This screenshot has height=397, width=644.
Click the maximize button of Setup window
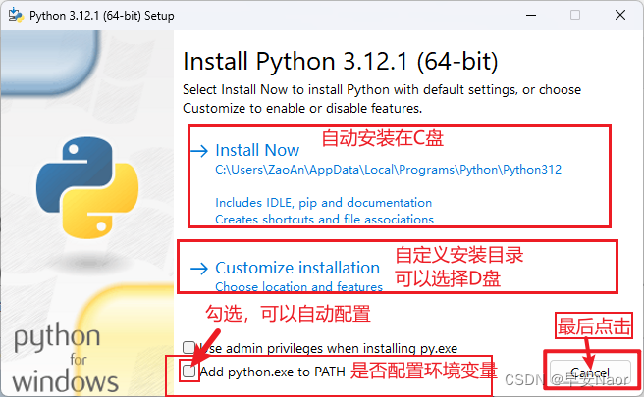coord(575,15)
